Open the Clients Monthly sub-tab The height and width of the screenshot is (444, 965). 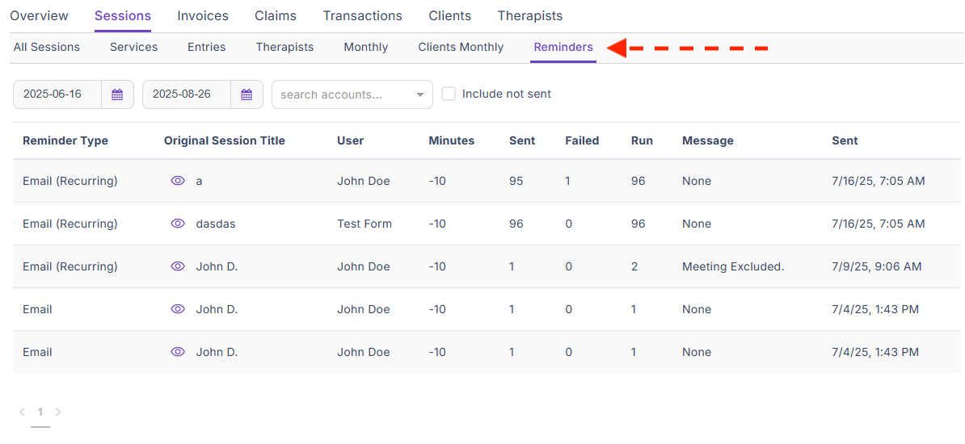tap(461, 47)
